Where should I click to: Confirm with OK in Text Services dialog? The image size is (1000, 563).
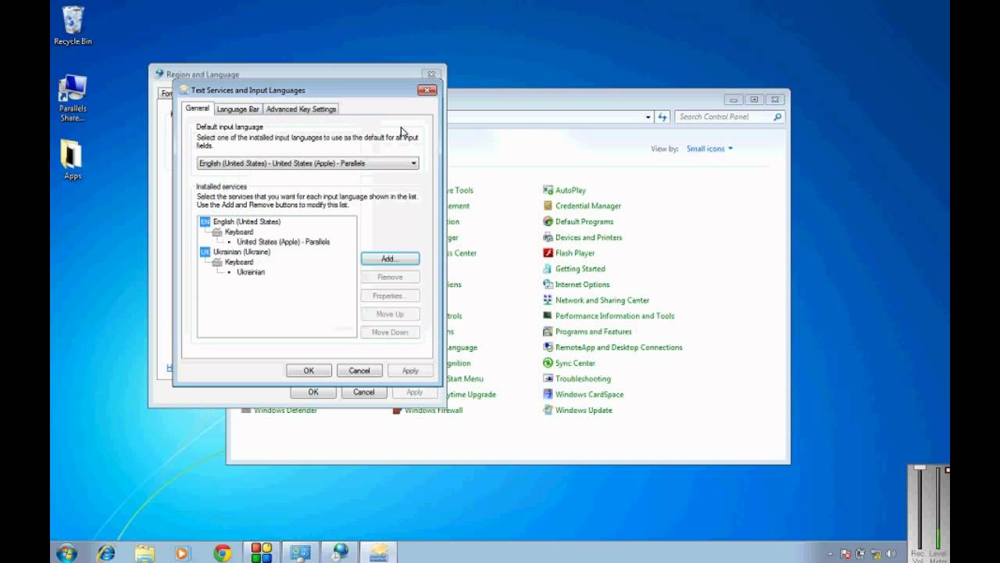click(309, 371)
